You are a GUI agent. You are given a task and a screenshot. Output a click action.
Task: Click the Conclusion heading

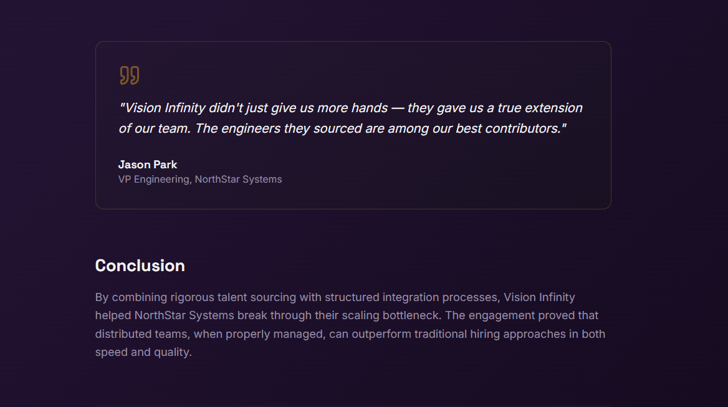140,266
